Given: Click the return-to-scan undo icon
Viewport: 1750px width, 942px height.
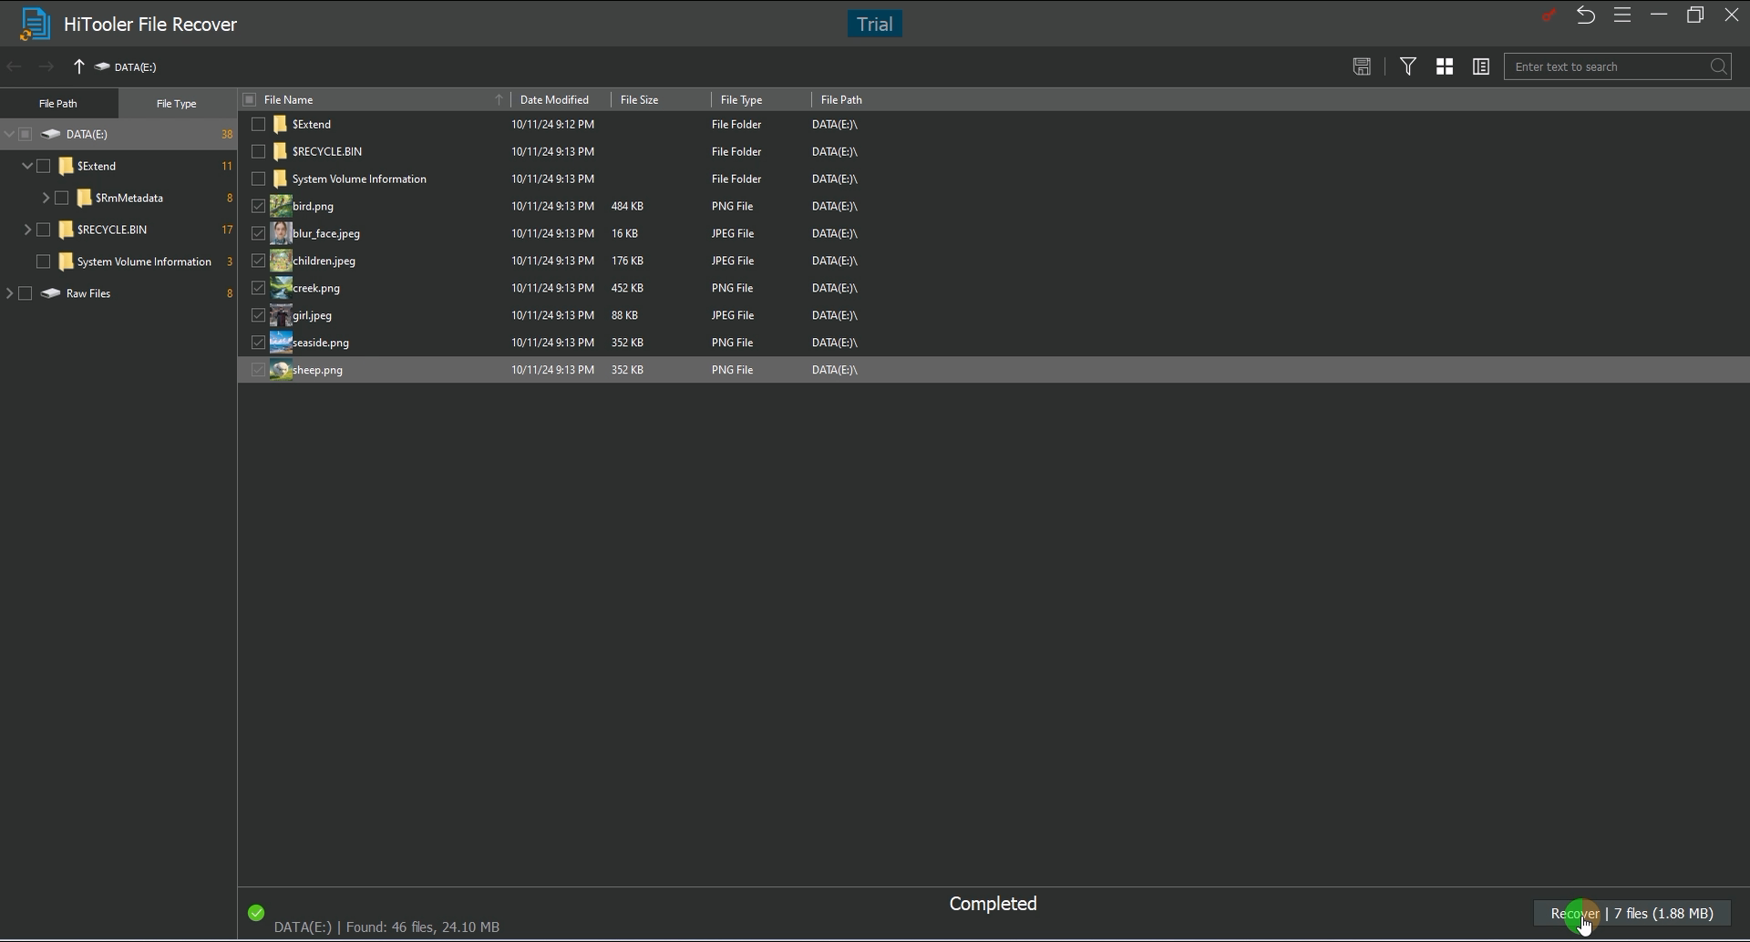Looking at the screenshot, I should pos(1586,15).
